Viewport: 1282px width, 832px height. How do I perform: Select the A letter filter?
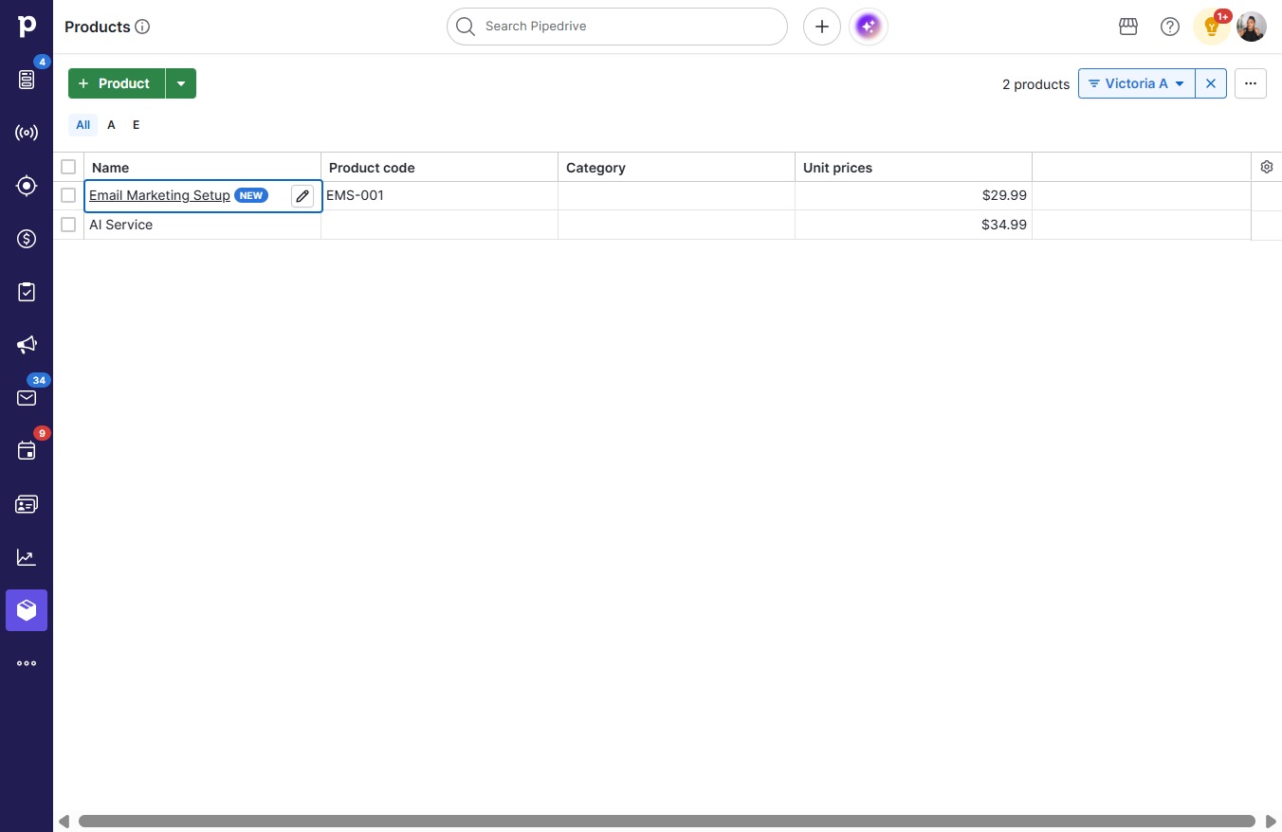pyautogui.click(x=111, y=125)
